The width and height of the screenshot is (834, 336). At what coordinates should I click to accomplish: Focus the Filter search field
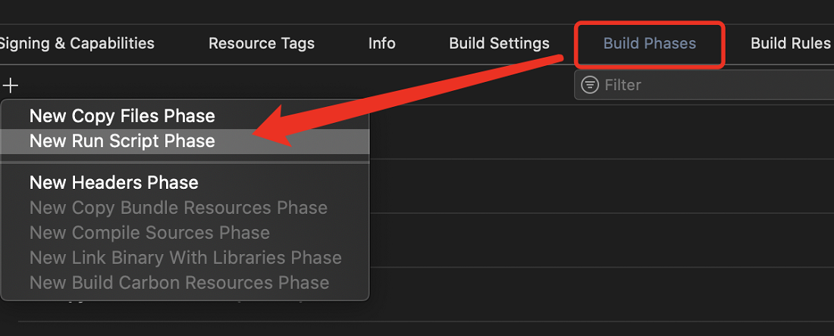(704, 85)
